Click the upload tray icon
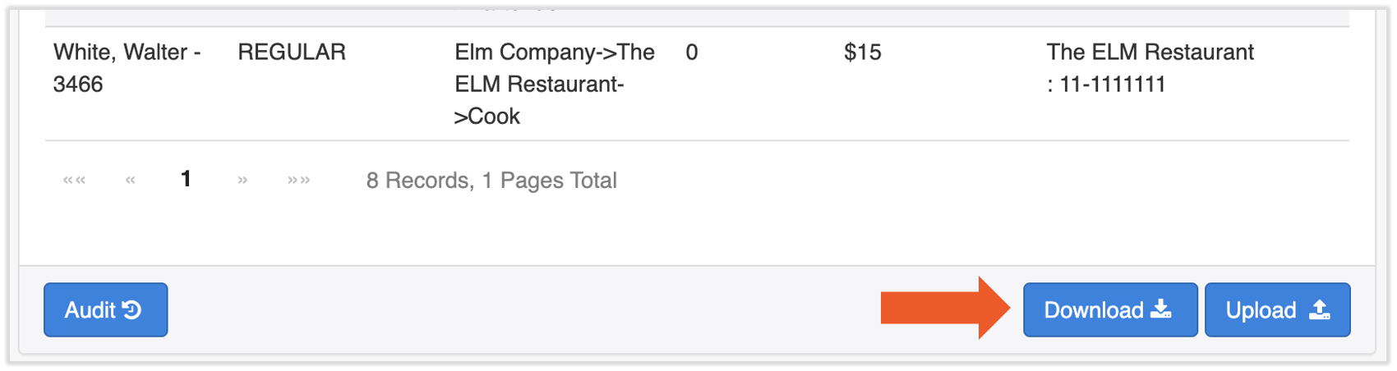The height and width of the screenshot is (371, 1397). tap(1320, 309)
